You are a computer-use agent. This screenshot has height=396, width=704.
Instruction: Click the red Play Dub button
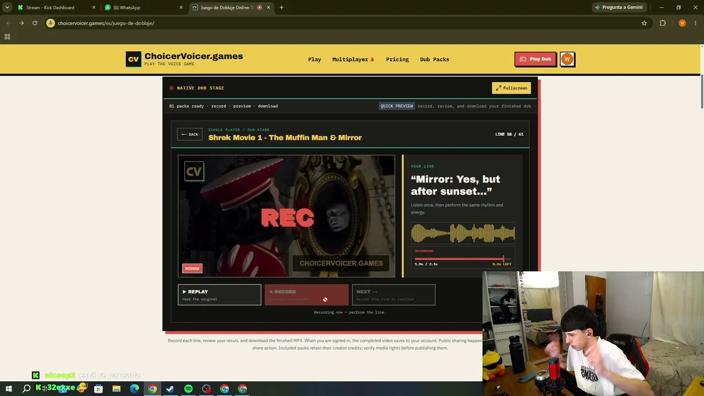535,59
